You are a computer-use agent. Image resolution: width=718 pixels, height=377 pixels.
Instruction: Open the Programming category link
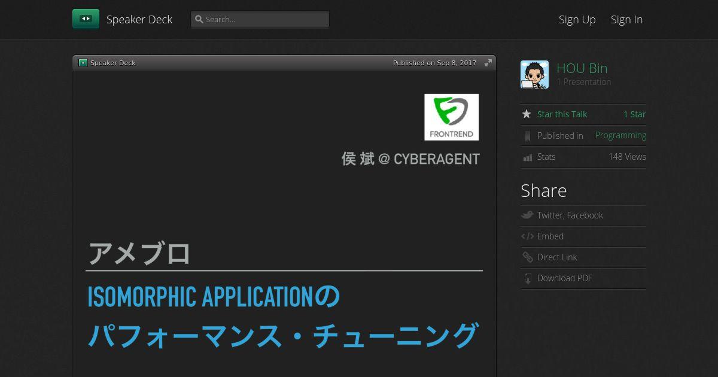point(620,135)
